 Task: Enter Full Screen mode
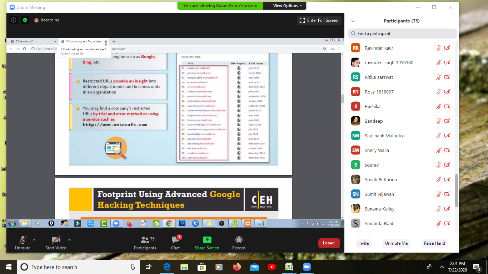pos(319,20)
